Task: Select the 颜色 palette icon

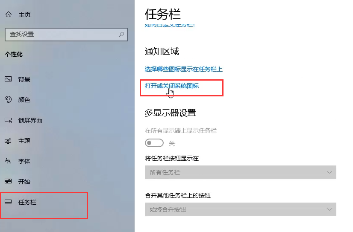Action: [8, 99]
